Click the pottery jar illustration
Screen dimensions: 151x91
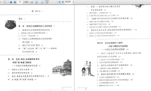pyautogui.click(x=11, y=25)
